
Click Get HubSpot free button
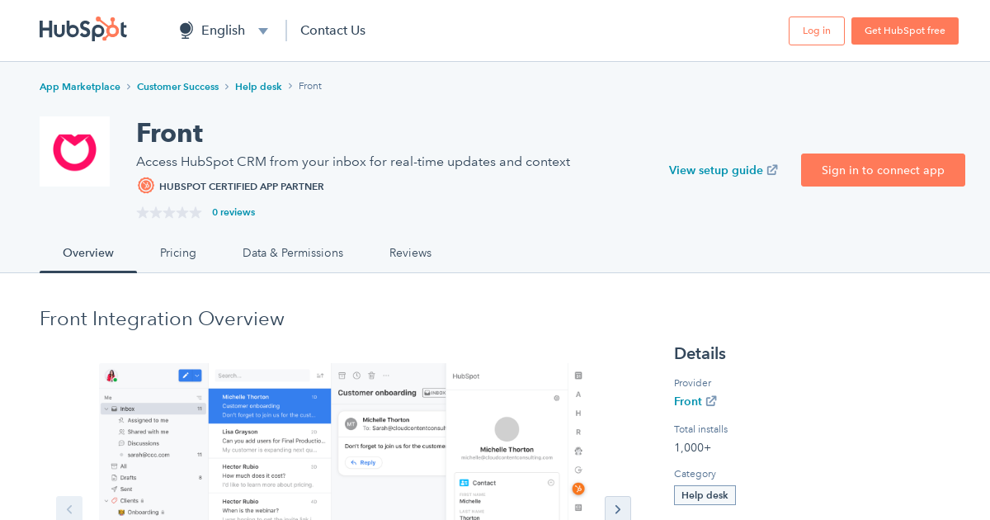(x=905, y=31)
